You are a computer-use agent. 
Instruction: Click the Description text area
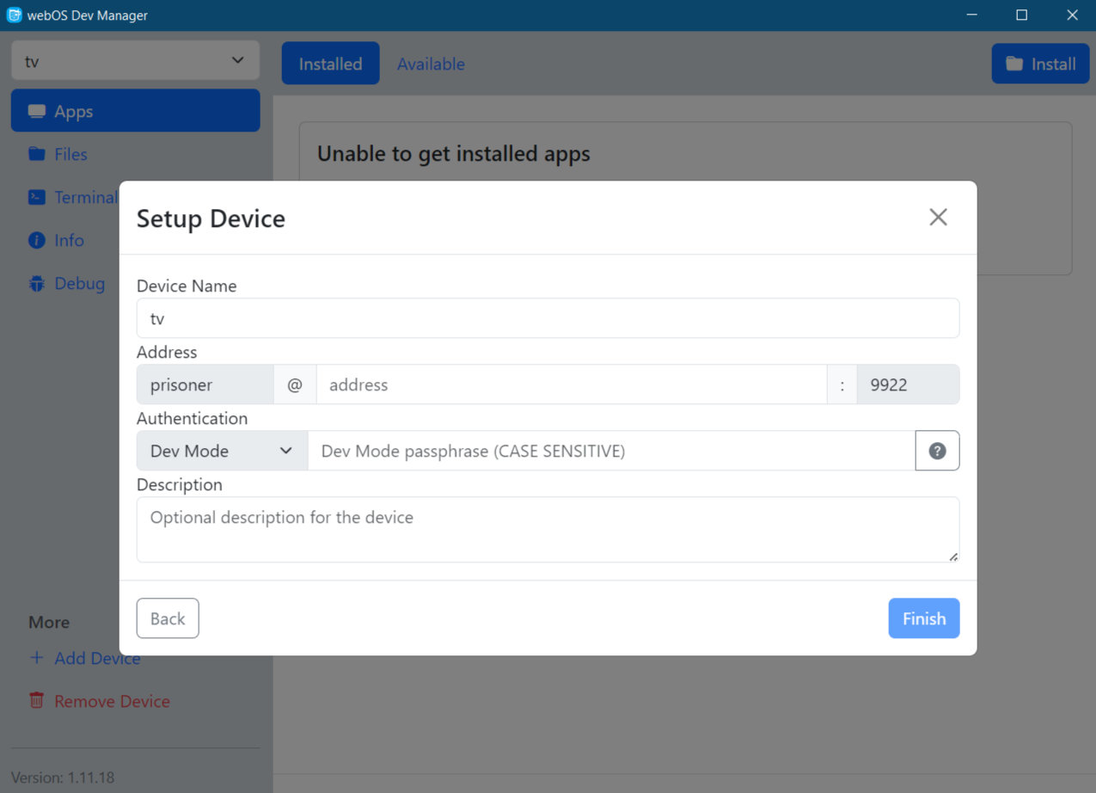[548, 529]
